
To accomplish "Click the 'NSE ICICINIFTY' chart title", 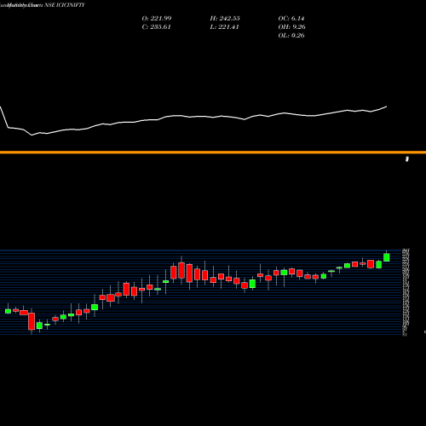I will click(65, 5).
